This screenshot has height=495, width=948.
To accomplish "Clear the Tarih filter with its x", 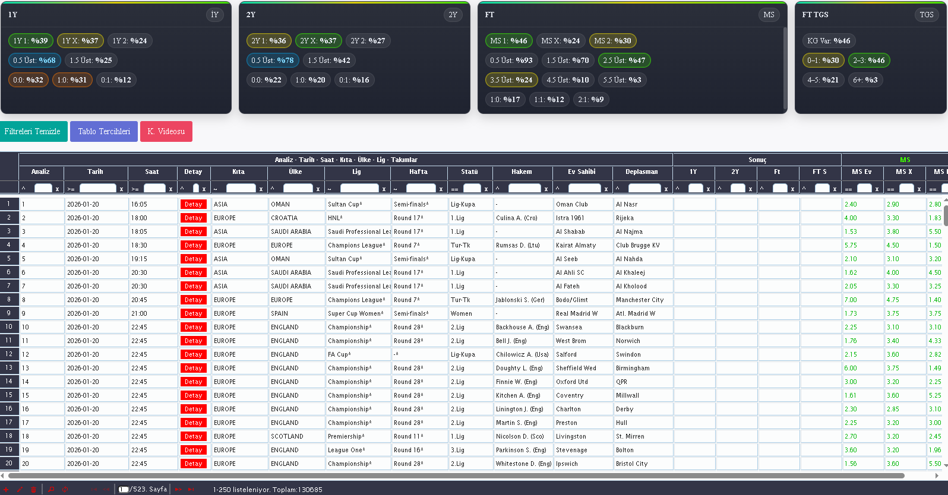I will tap(121, 189).
